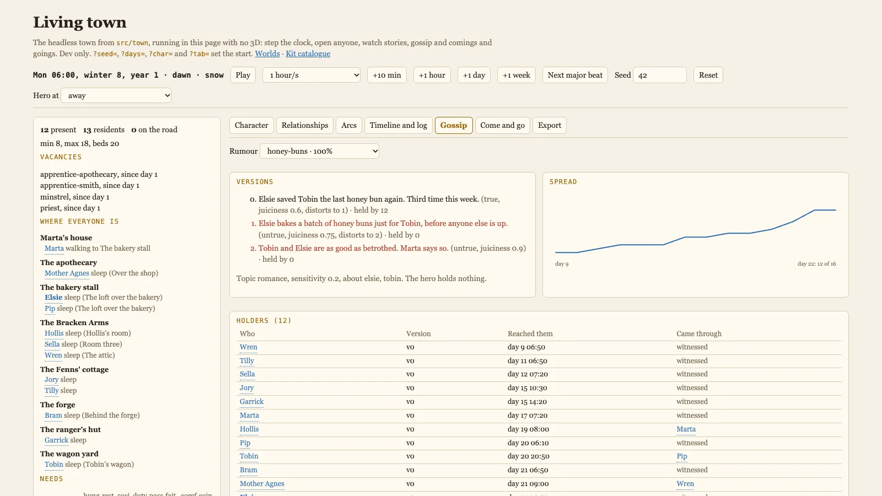882x496 pixels.
Task: Open Tobin under The wagon yard
Action: (54, 465)
